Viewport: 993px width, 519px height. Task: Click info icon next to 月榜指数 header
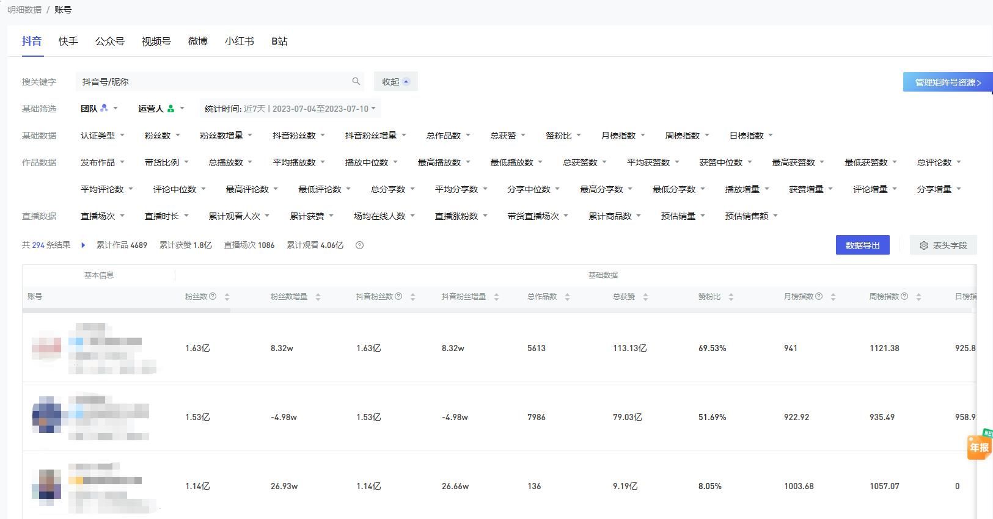(819, 296)
